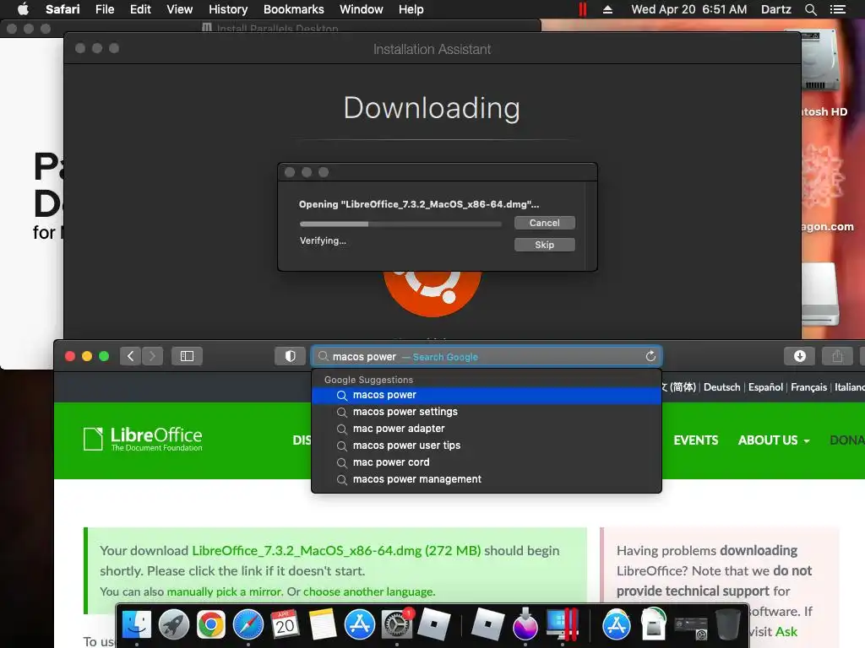Click 'choose another language' link

pyautogui.click(x=369, y=591)
